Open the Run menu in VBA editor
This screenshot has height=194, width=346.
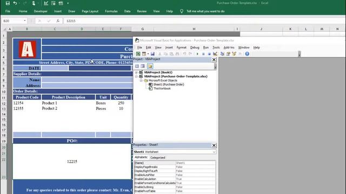(206, 47)
